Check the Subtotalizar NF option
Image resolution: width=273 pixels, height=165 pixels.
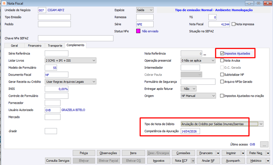click(222, 74)
